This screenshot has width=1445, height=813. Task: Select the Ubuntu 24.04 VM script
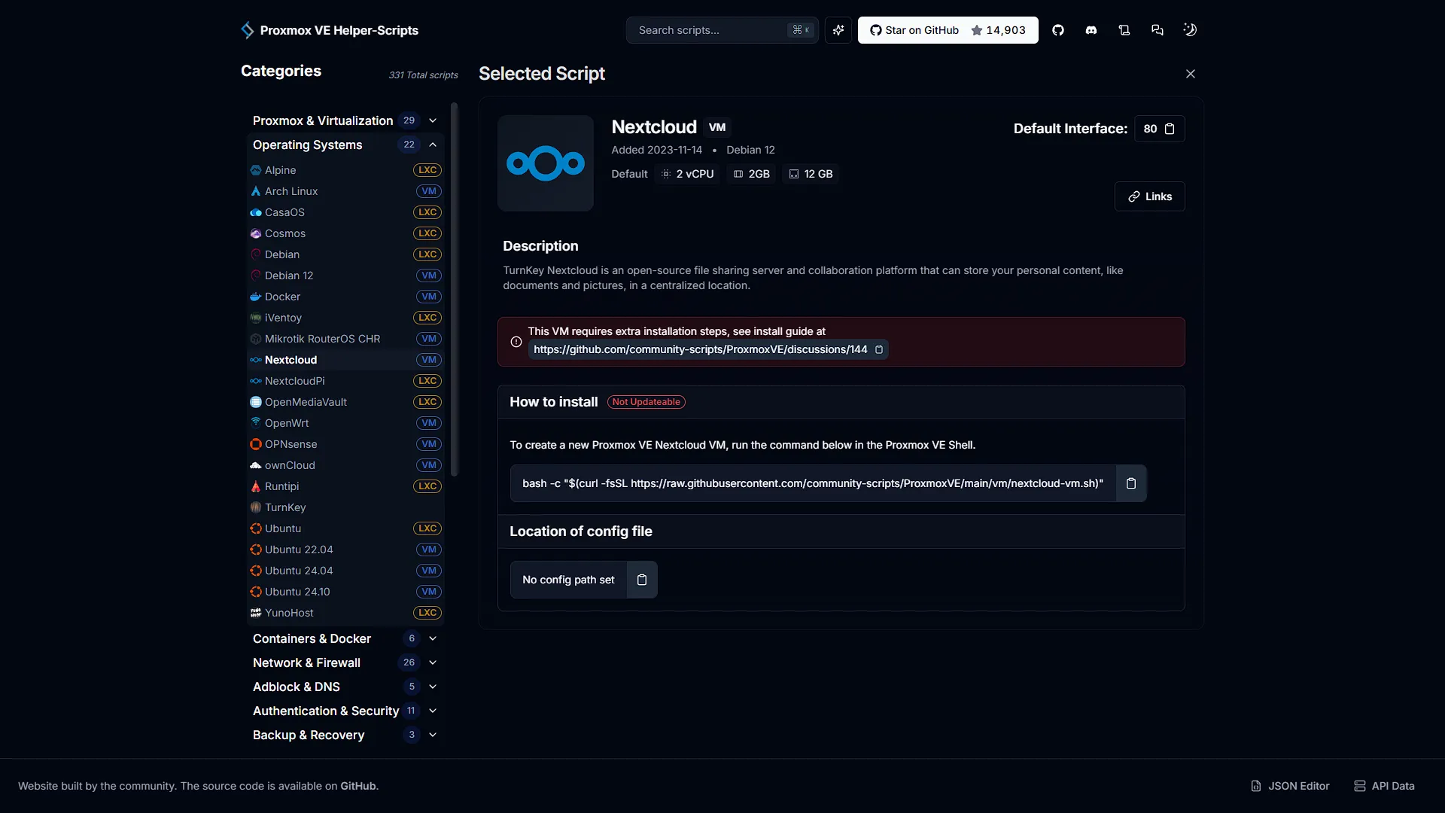pos(345,571)
